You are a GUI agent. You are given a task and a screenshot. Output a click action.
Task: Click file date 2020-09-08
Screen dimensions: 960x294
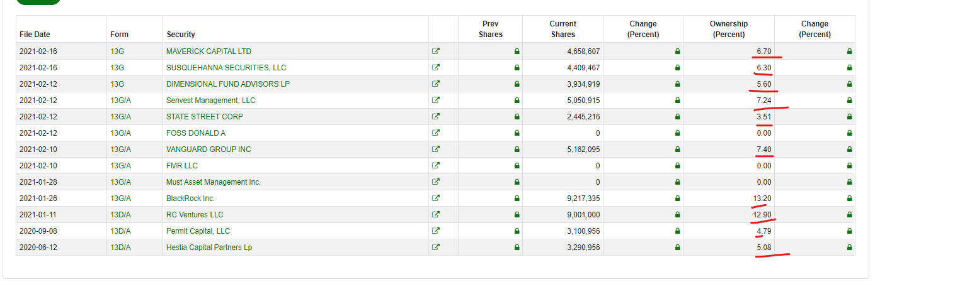click(38, 231)
